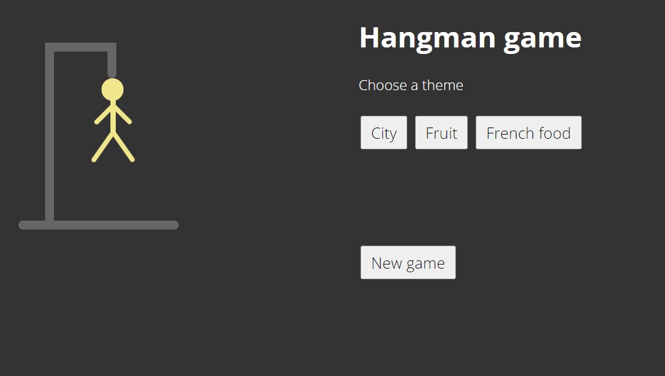Click the stick figure's leg on the left
Image resolution: width=665 pixels, height=376 pixels.
click(103, 146)
